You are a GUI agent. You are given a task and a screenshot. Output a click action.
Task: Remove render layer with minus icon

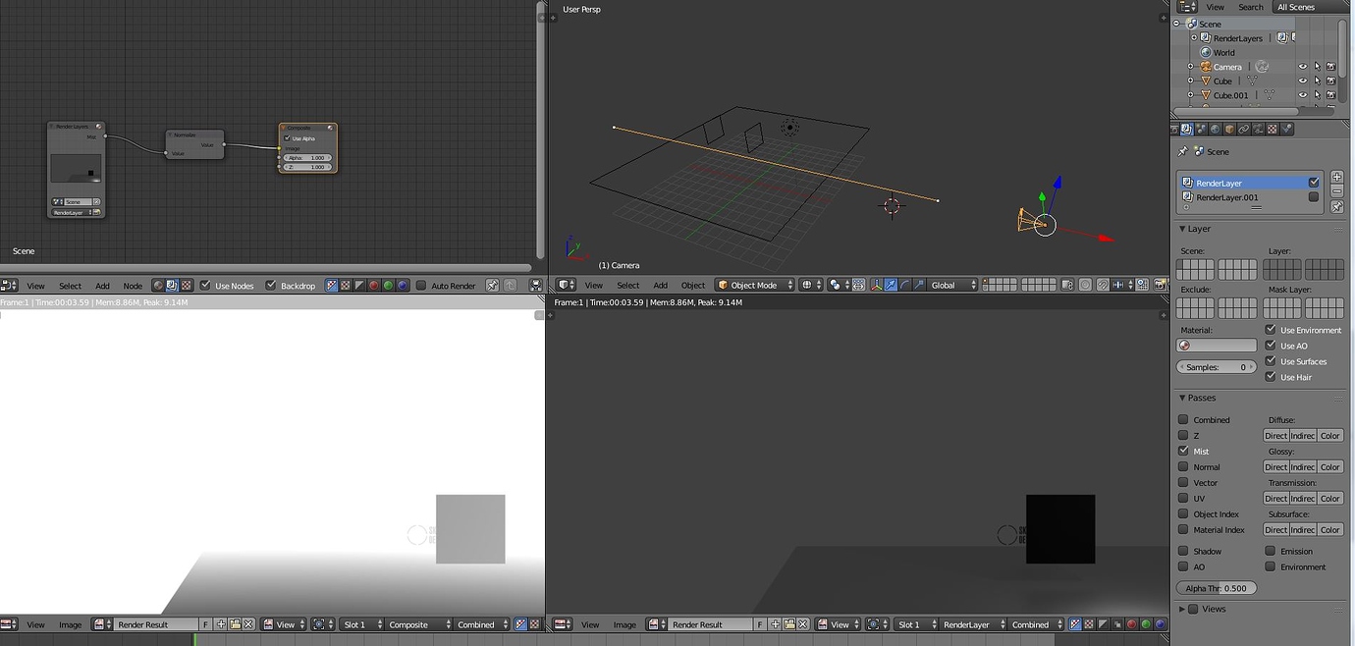(x=1336, y=191)
